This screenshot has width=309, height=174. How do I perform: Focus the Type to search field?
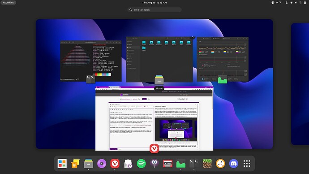[154, 10]
